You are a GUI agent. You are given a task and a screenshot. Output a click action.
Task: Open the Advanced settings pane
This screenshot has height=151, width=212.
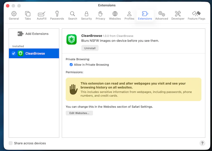click(162, 16)
